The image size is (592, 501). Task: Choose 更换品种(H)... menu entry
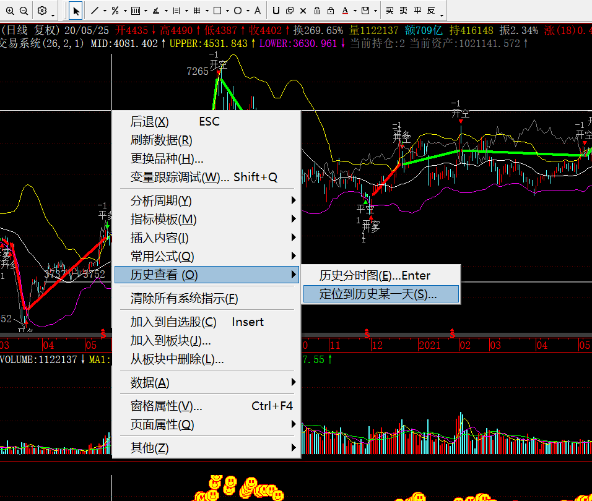pyautogui.click(x=207, y=158)
